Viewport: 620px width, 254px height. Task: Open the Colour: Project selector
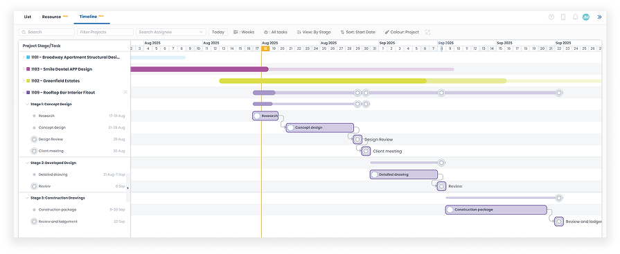pos(402,32)
